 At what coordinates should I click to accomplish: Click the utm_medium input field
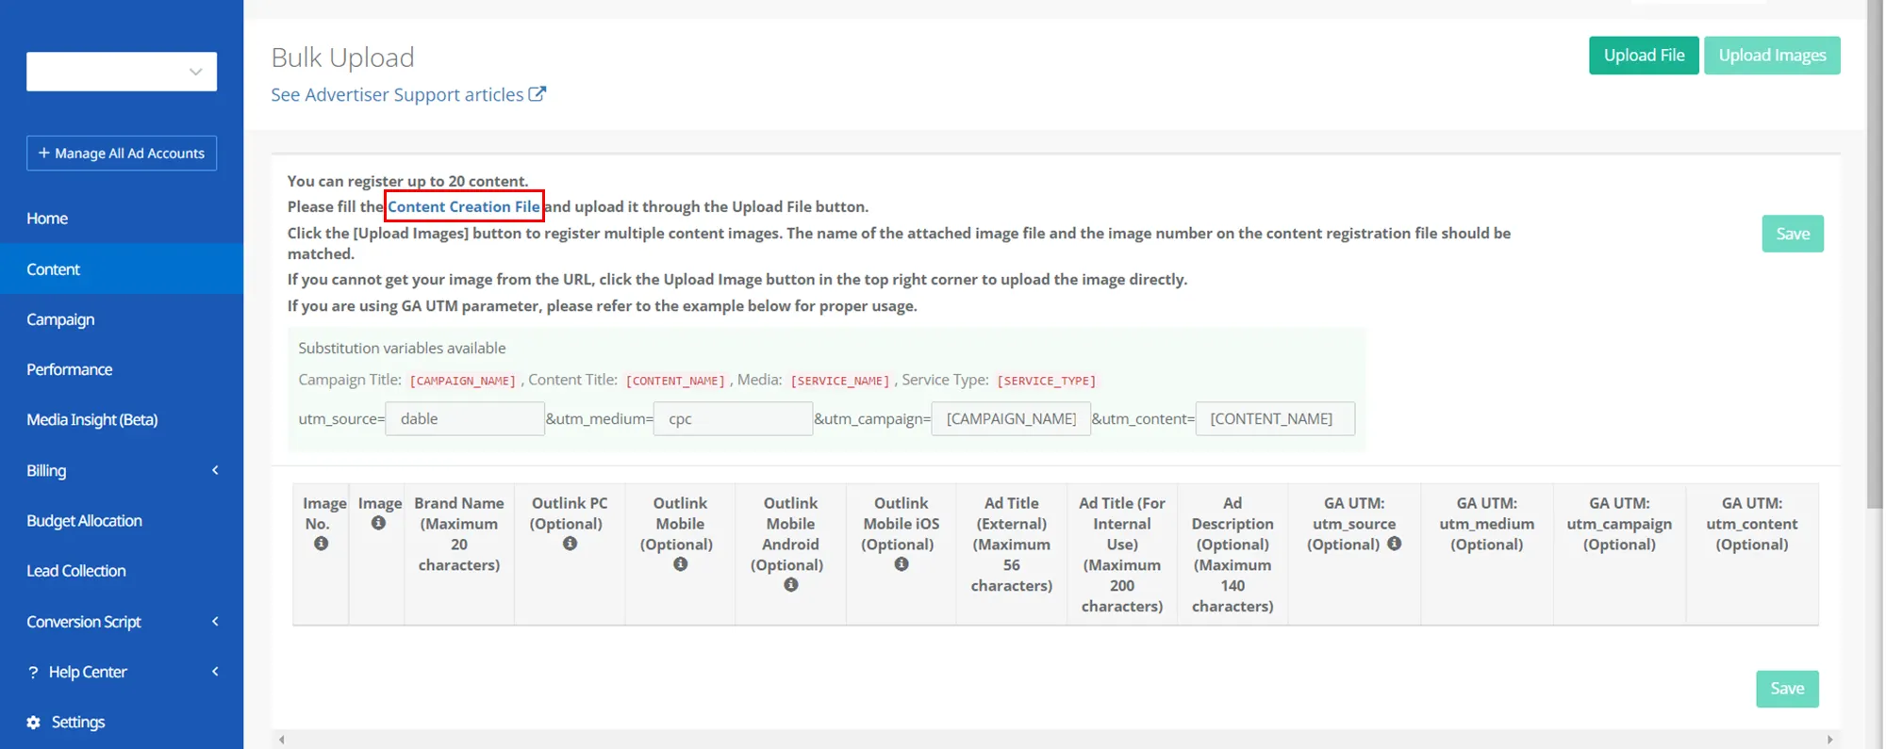[733, 418]
